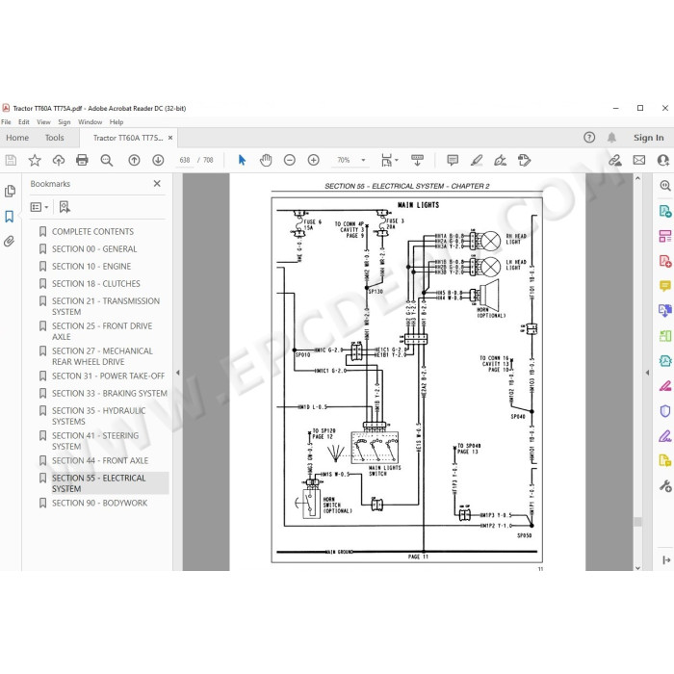
Task: Click the document scrollbar up arrow
Action: (637, 178)
